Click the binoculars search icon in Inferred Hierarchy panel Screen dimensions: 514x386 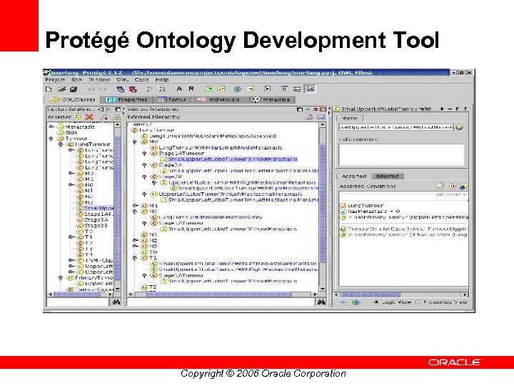(321, 302)
